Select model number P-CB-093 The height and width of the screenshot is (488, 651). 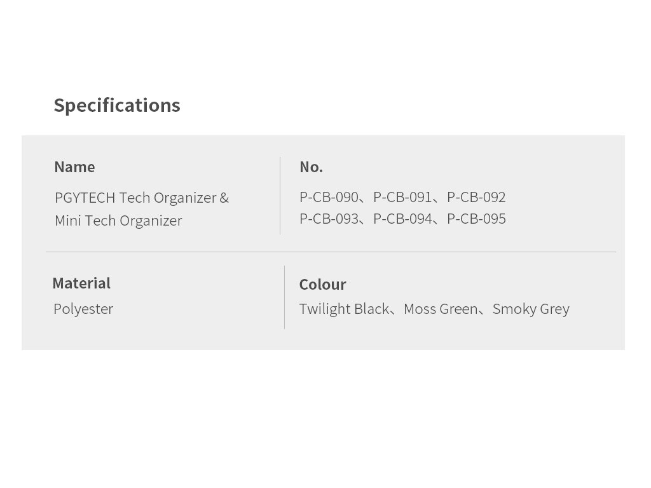point(329,219)
